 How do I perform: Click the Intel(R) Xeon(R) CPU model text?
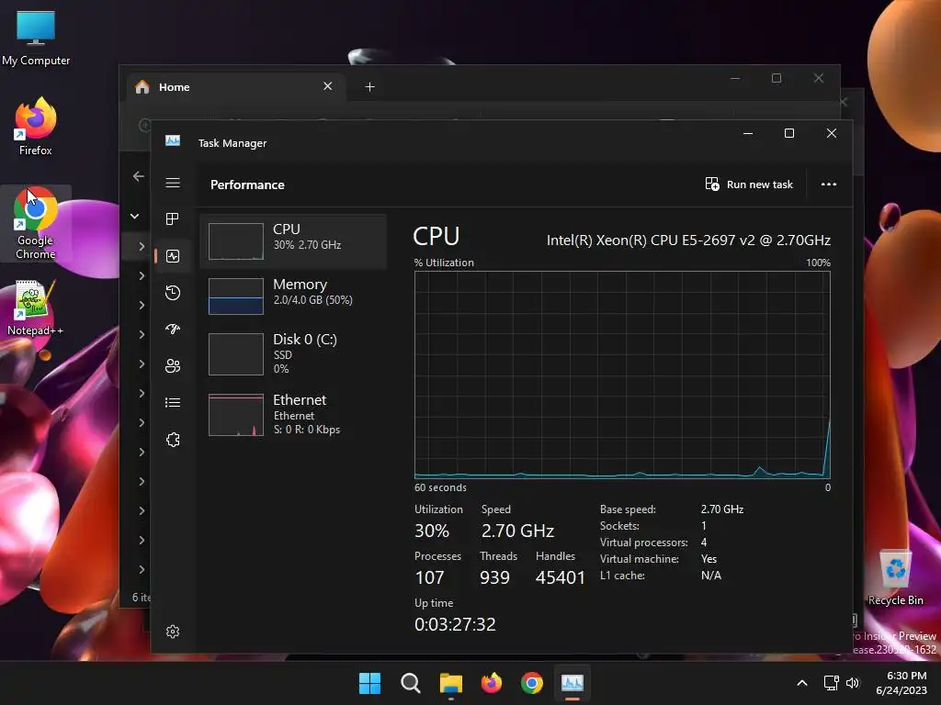[x=688, y=241]
